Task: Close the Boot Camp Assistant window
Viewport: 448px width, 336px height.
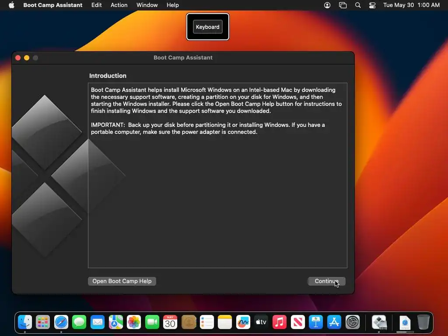Action: point(17,58)
